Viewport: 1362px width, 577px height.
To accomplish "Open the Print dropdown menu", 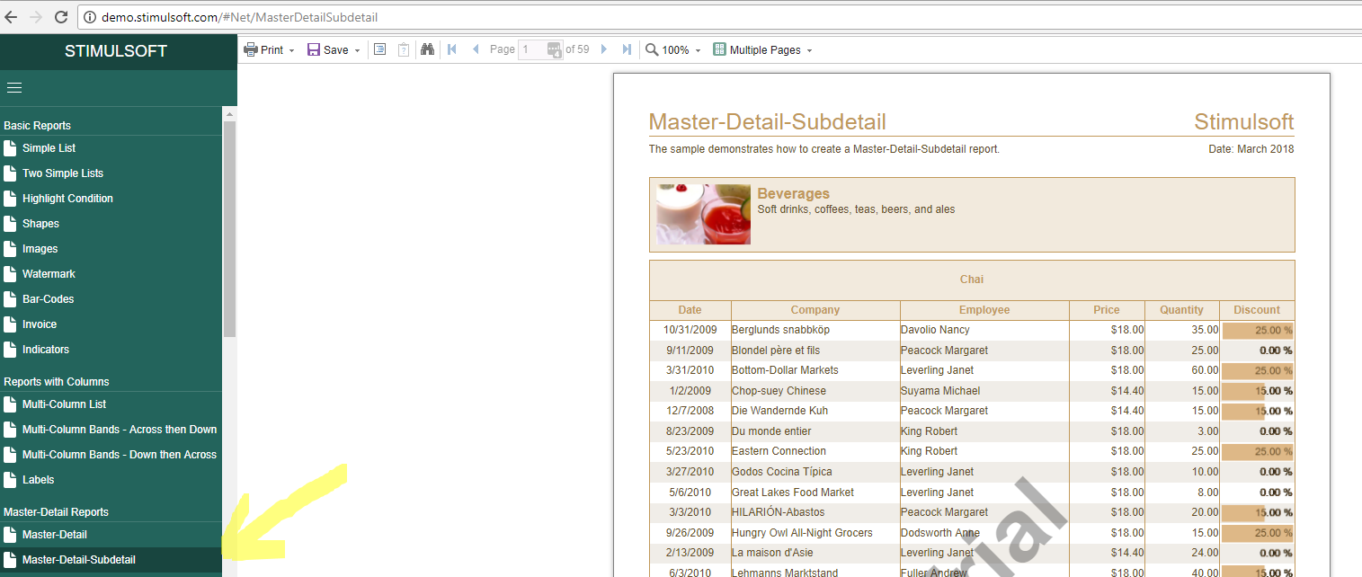I will [270, 50].
